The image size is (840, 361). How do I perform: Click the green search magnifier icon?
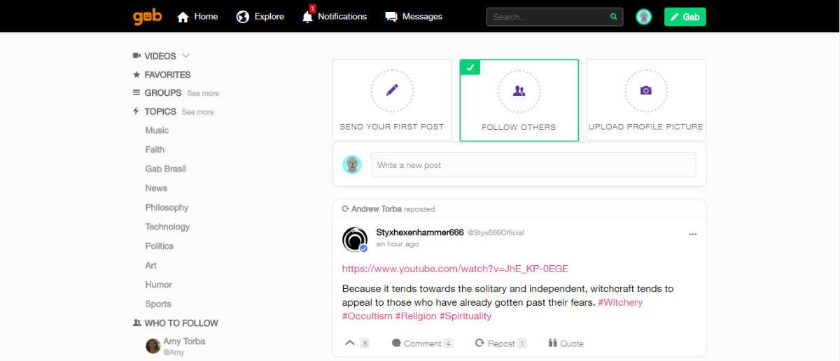point(613,17)
